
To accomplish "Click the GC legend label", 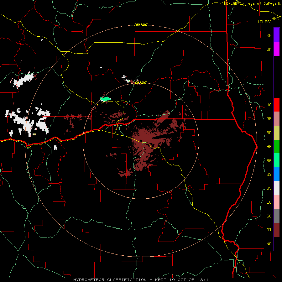I will tap(269, 216).
